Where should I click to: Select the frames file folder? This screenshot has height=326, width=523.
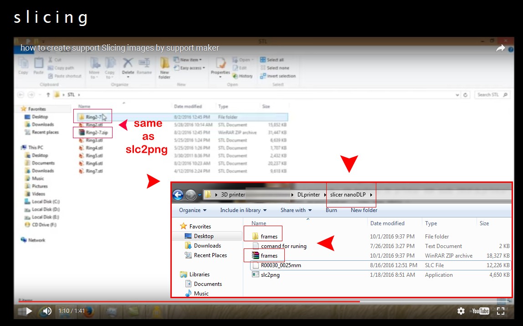(265, 237)
